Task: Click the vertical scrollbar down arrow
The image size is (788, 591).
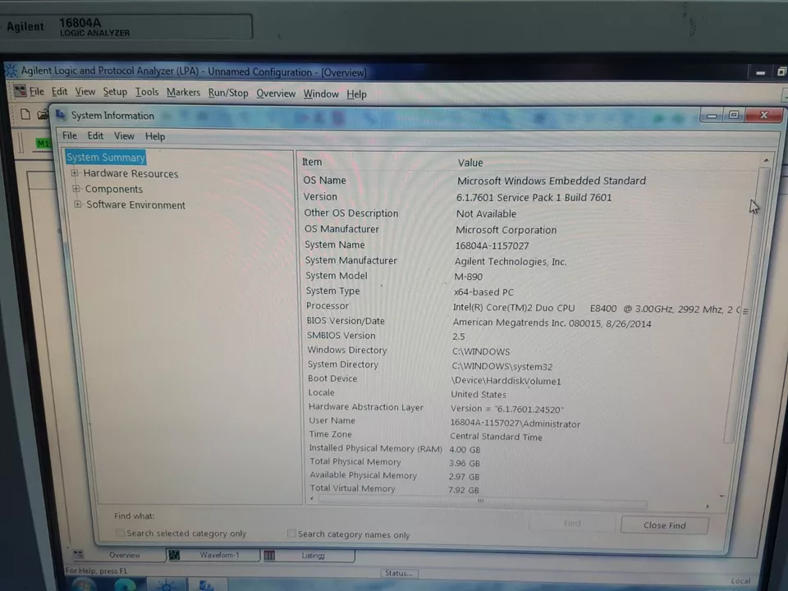Action: pos(722,496)
